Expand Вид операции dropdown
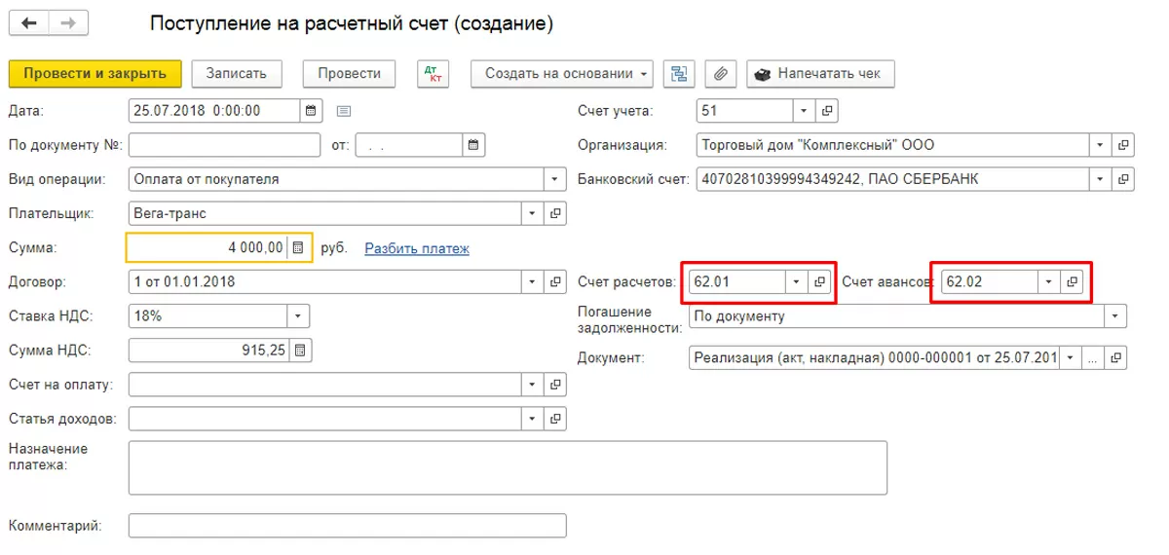Image resolution: width=1169 pixels, height=555 pixels. click(x=555, y=179)
